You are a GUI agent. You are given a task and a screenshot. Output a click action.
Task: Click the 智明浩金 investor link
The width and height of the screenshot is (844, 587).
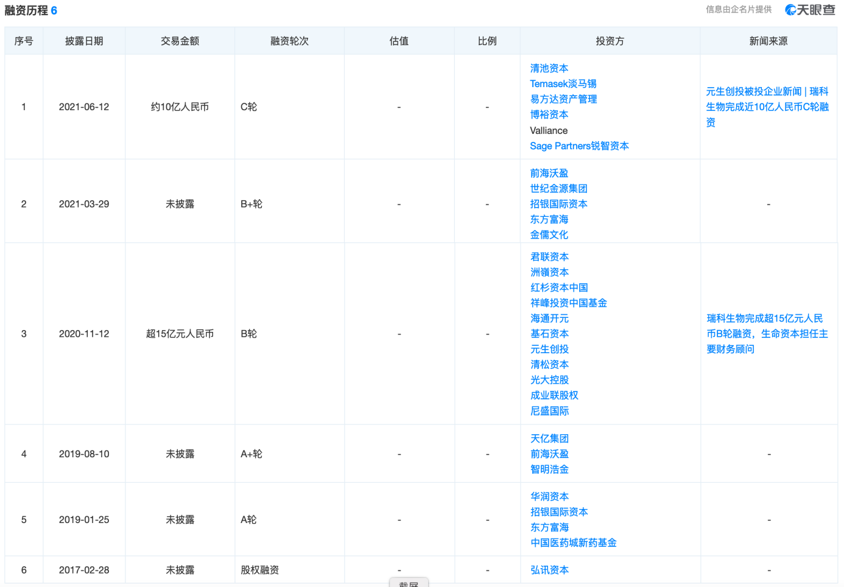pos(549,469)
